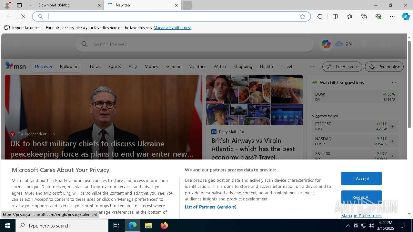
Task: Open Travel category
Action: (x=286, y=66)
